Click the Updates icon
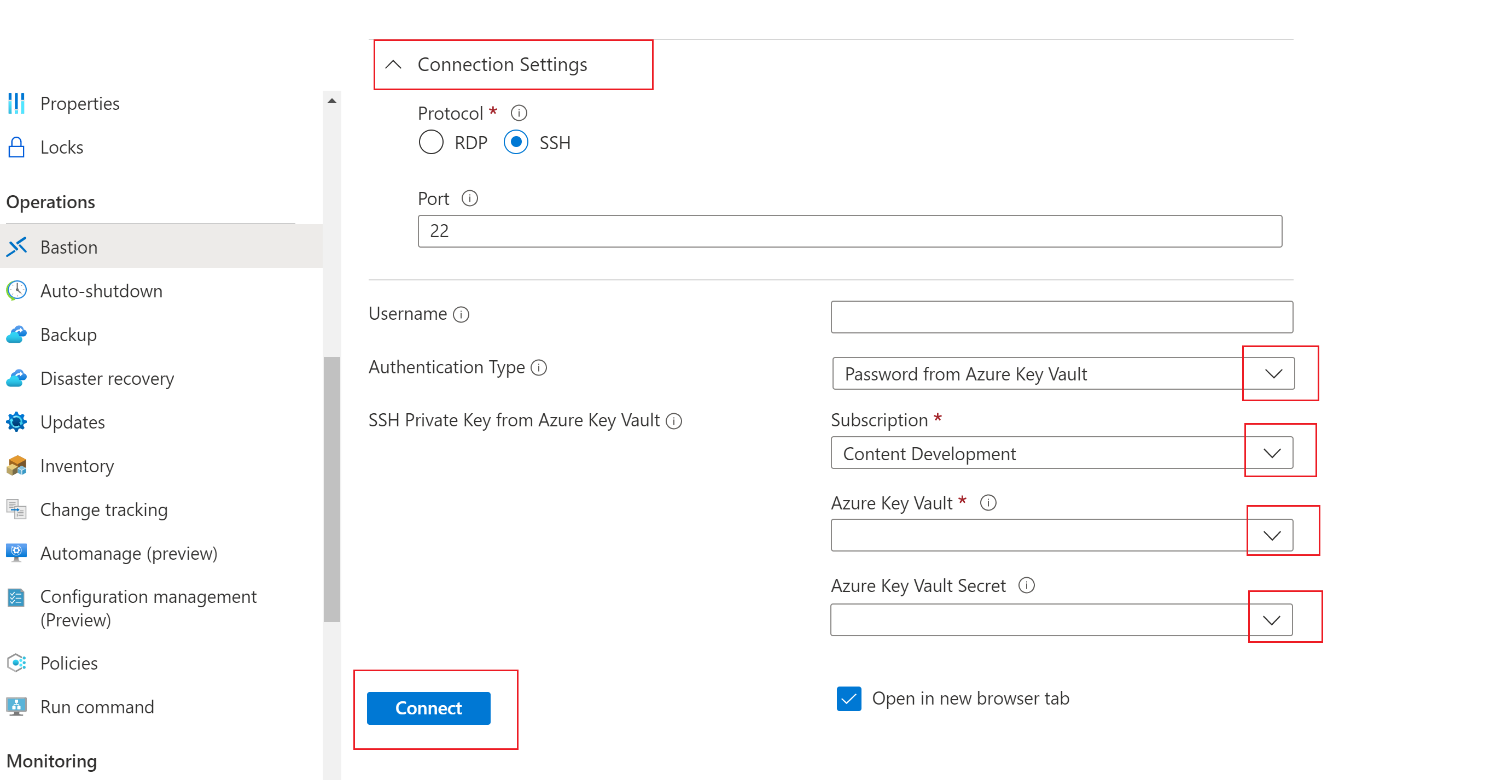 coord(18,422)
